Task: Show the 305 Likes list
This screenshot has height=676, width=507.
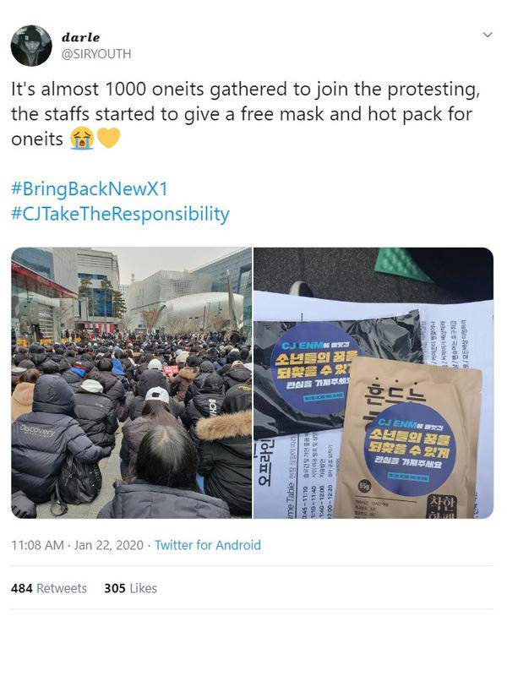Action: (x=131, y=588)
